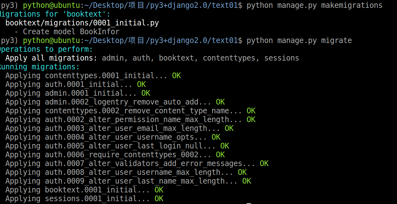Viewport: 397px width, 204px height.
Task: Click the green OK after admin.0001_initial
Action: [x=146, y=93]
